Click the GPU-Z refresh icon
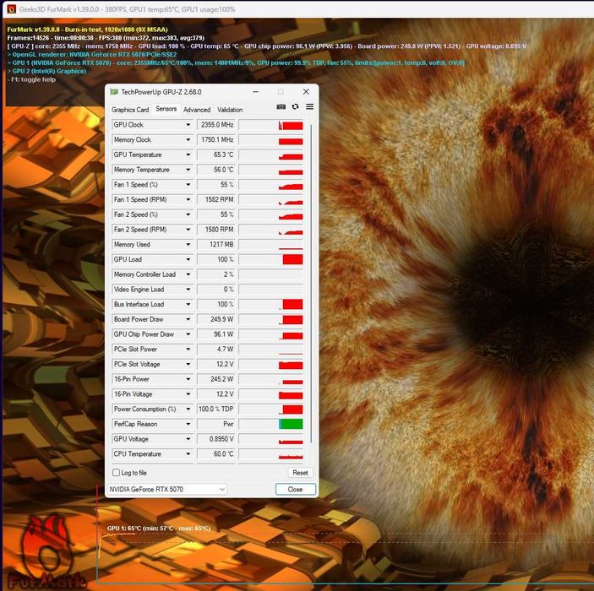Screen dimensions: 594x591 coord(295,106)
